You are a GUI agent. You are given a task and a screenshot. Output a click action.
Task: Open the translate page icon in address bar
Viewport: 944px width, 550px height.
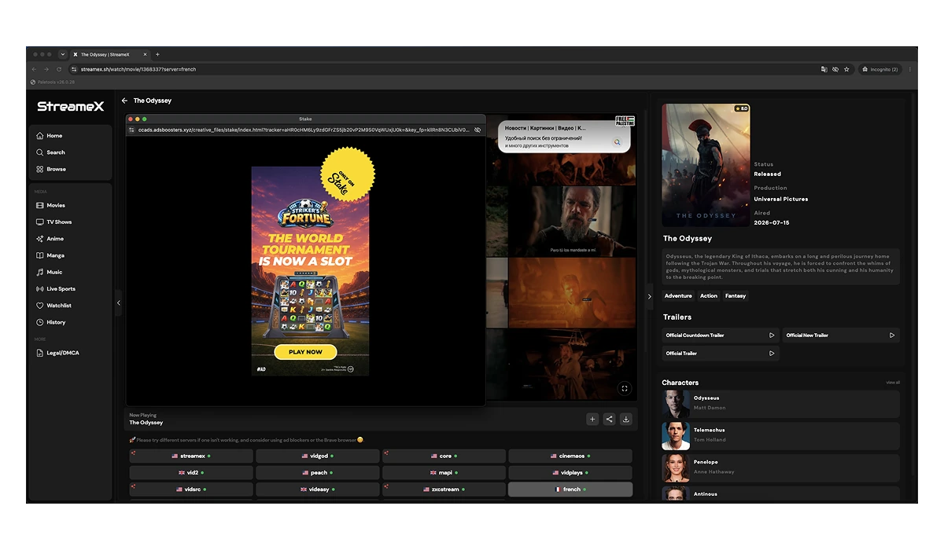tap(824, 69)
